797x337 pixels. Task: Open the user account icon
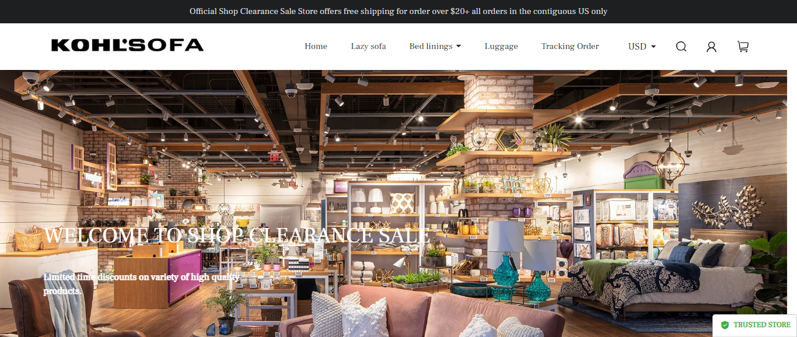tap(711, 47)
